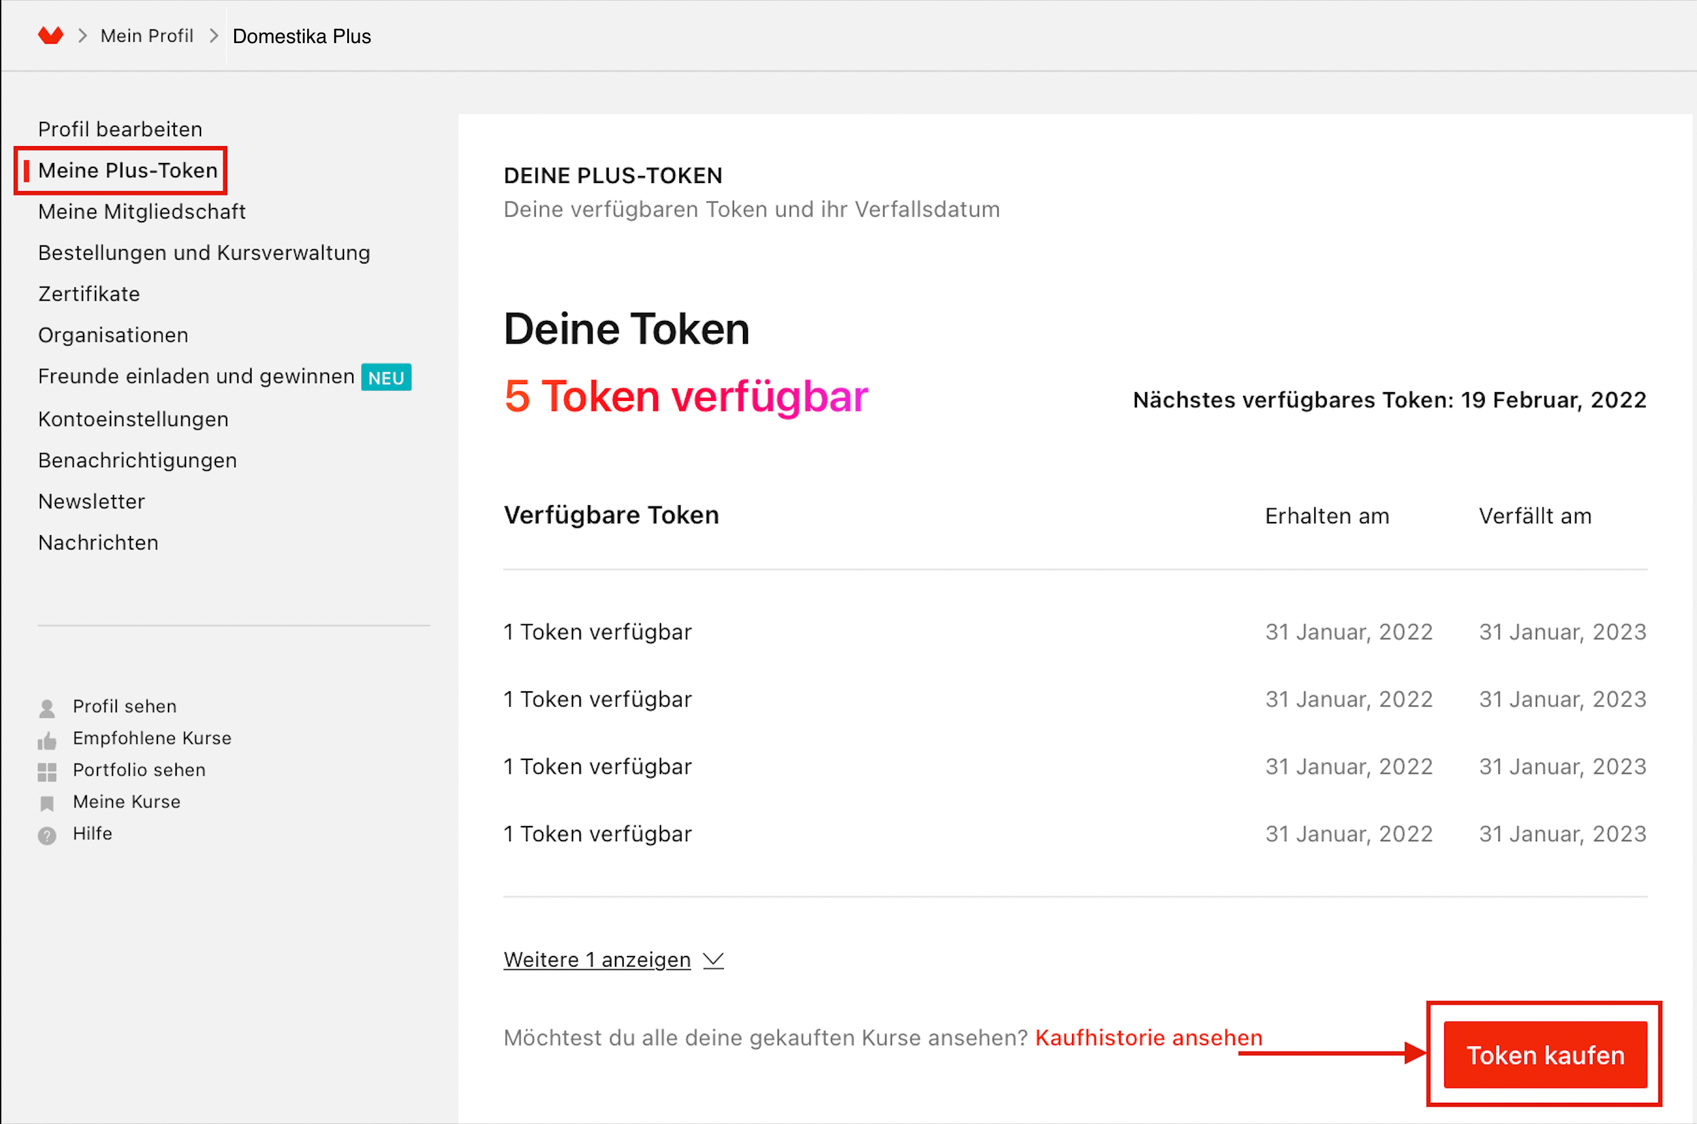Image resolution: width=1697 pixels, height=1124 pixels.
Task: Open Meine Kurse link
Action: point(127,801)
